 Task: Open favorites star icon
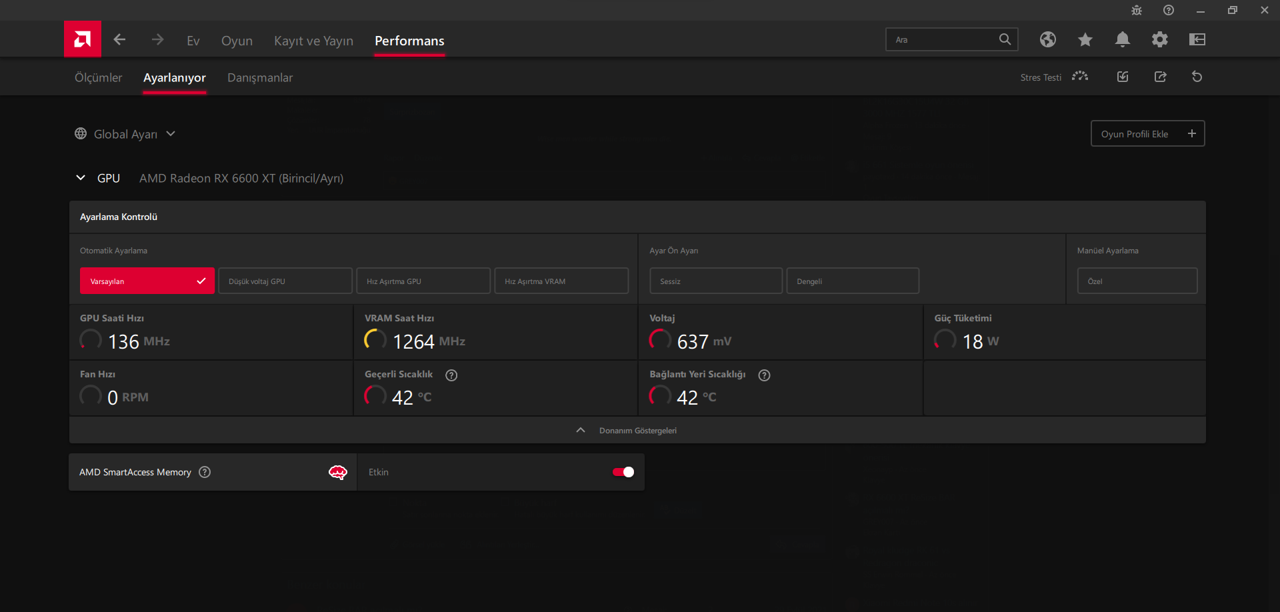click(1085, 39)
